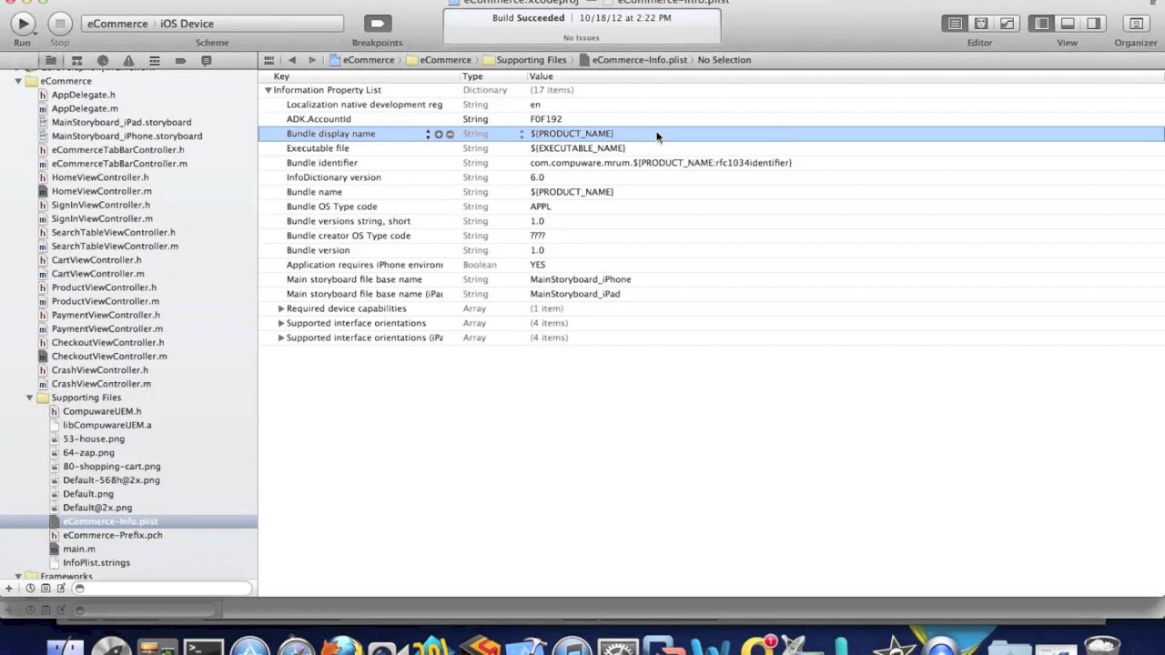1165x655 pixels.
Task: Show the Issue navigator warning icon
Action: coord(128,61)
